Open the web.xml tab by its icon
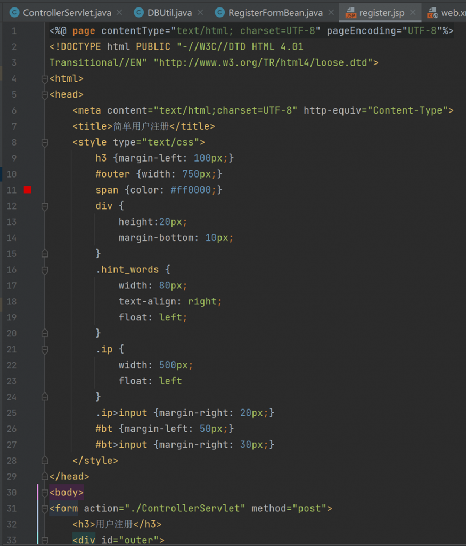The height and width of the screenshot is (546, 466). (x=432, y=13)
